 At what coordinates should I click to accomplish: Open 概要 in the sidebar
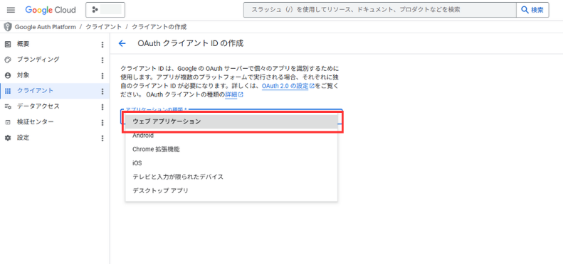pos(55,44)
